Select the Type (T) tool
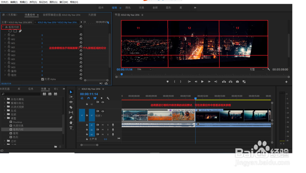The width and height of the screenshot is (306, 173). [x=71, y=128]
